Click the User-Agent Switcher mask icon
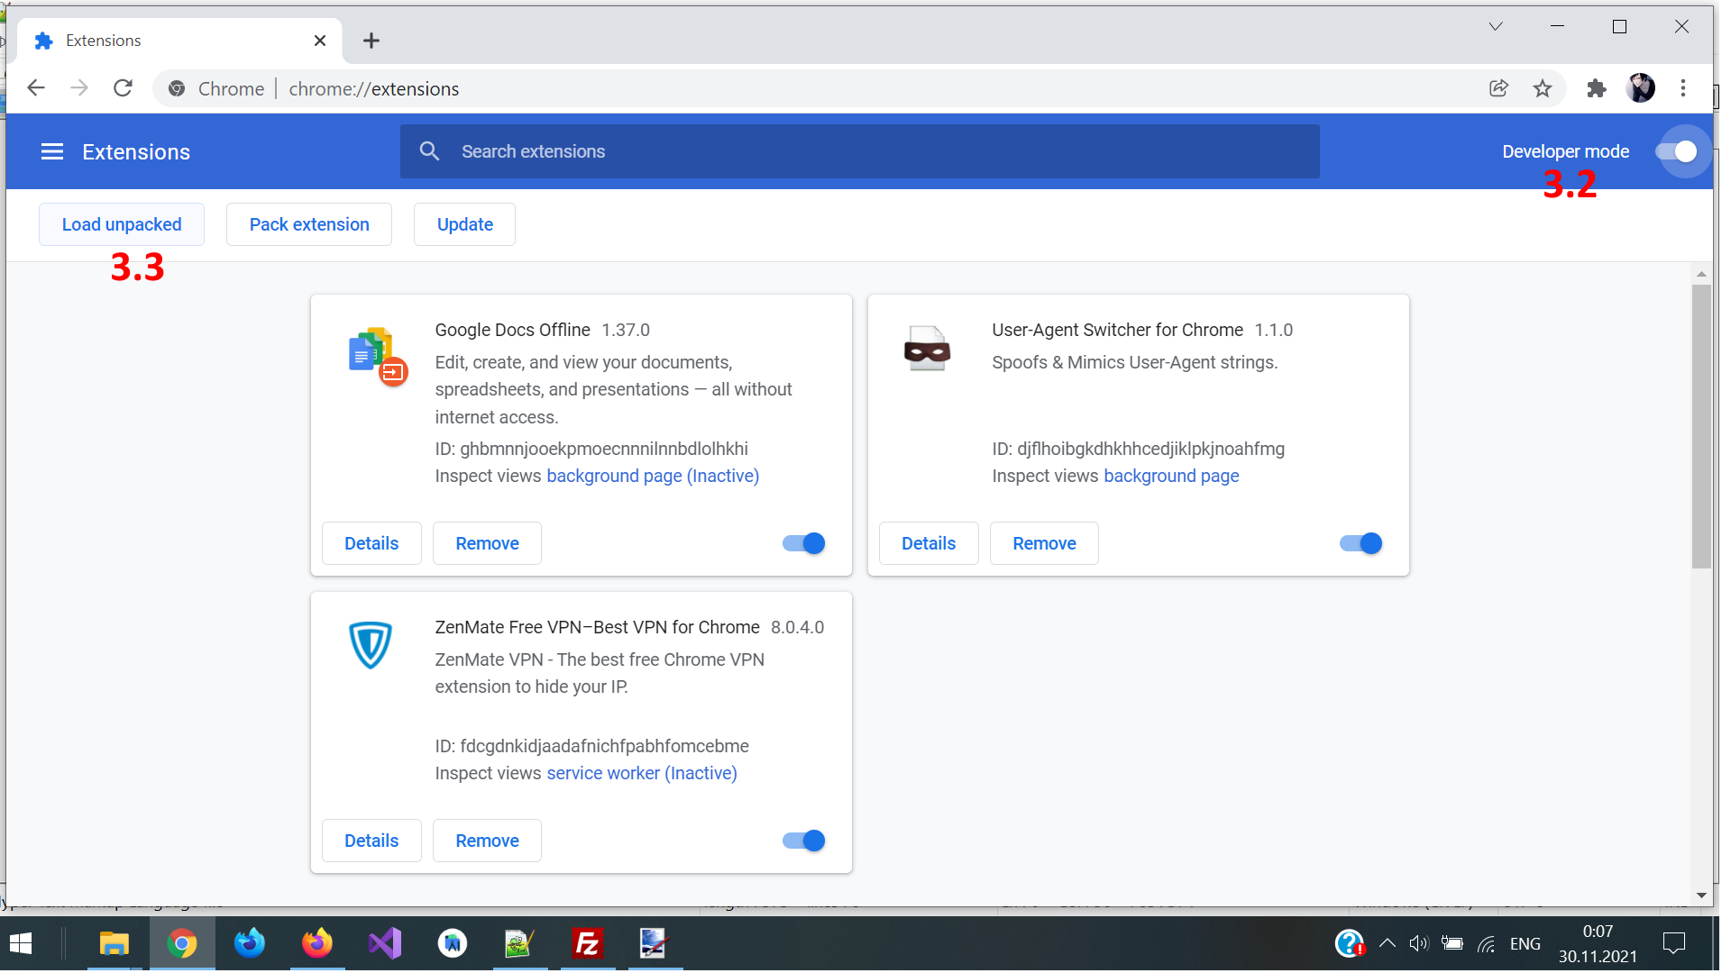 pos(927,349)
